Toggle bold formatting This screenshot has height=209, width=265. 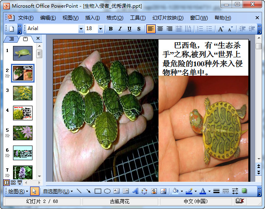coord(111,29)
